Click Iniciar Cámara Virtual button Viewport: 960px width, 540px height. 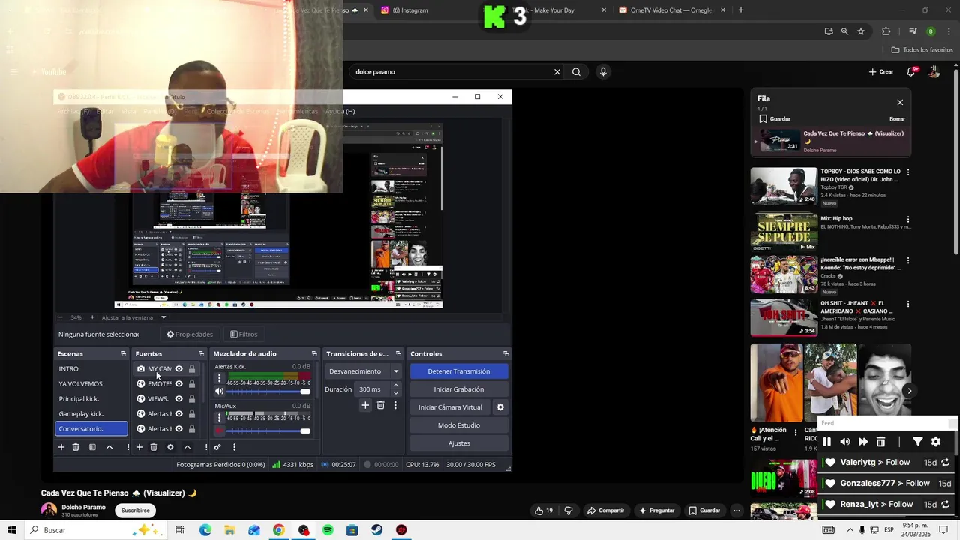[450, 407]
